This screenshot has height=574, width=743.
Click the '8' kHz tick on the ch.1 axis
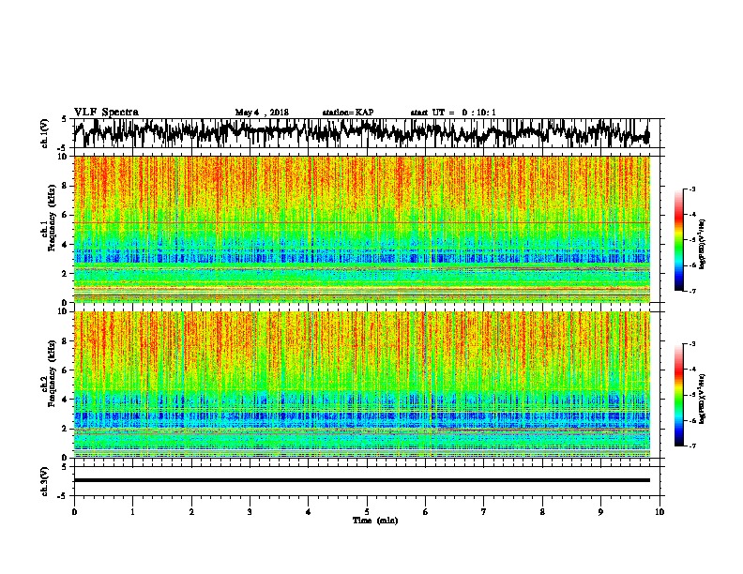click(x=66, y=186)
